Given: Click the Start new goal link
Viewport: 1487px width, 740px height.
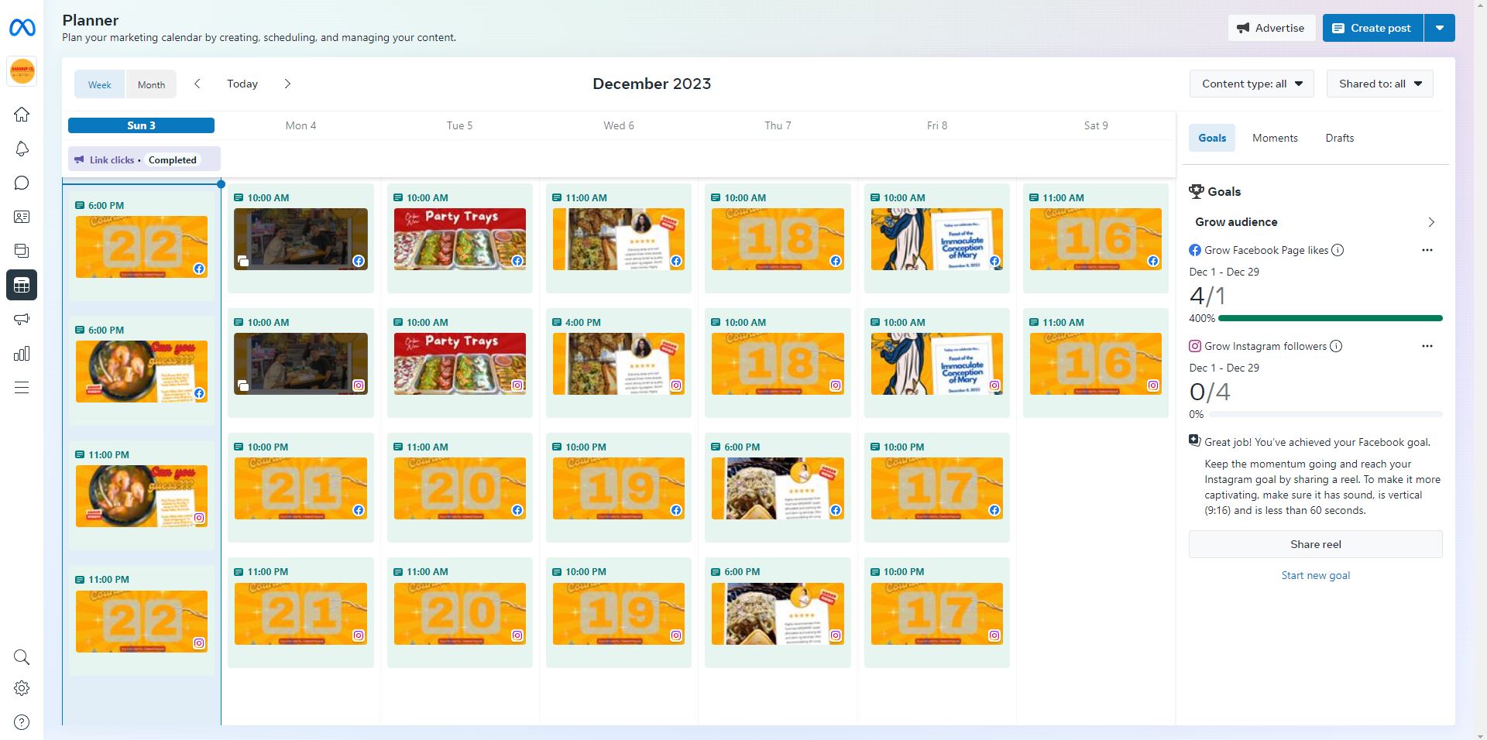Looking at the screenshot, I should 1316,575.
